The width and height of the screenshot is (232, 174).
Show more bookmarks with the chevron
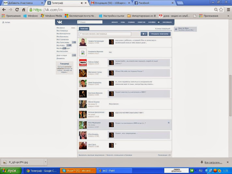pyautogui.click(x=228, y=16)
